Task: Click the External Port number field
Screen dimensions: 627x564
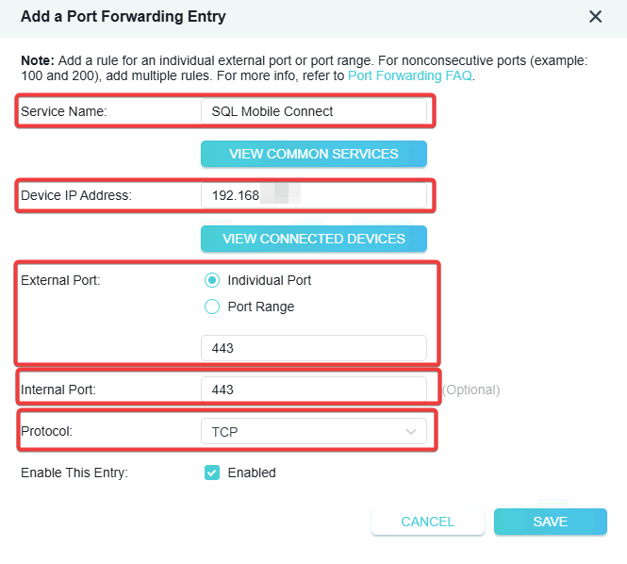Action: [313, 348]
